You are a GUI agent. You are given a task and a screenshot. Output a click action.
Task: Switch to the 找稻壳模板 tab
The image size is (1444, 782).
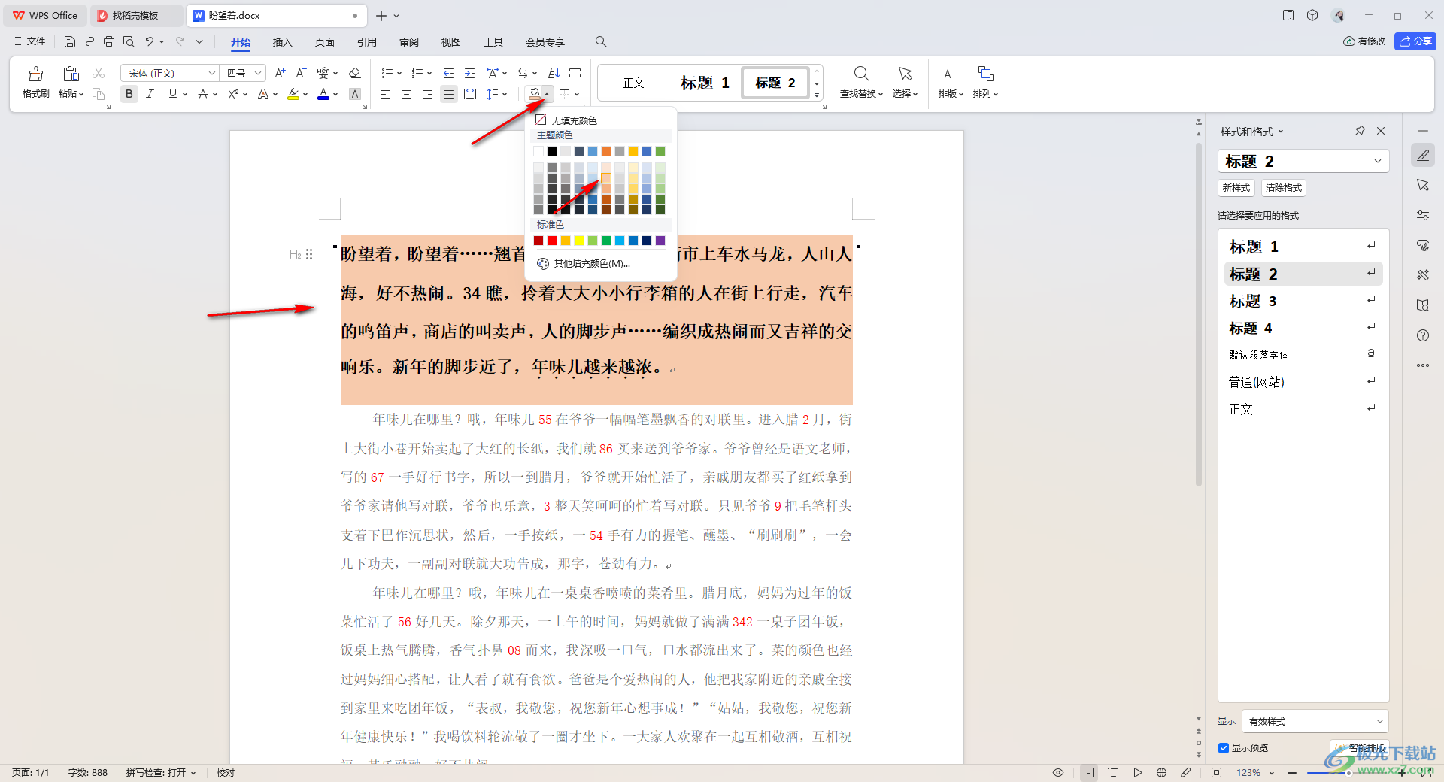coord(135,15)
